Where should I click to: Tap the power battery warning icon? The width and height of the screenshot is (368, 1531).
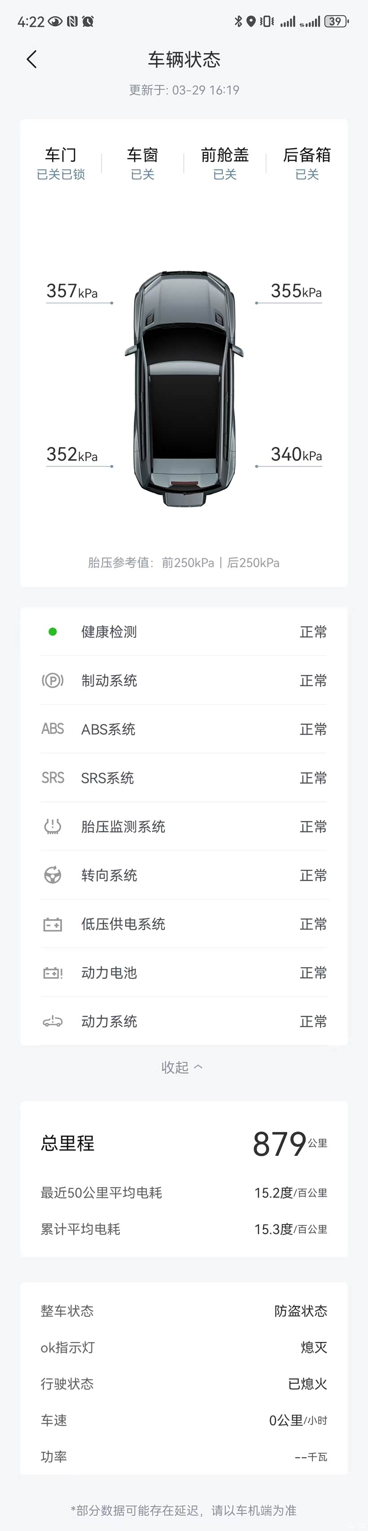pos(53,973)
